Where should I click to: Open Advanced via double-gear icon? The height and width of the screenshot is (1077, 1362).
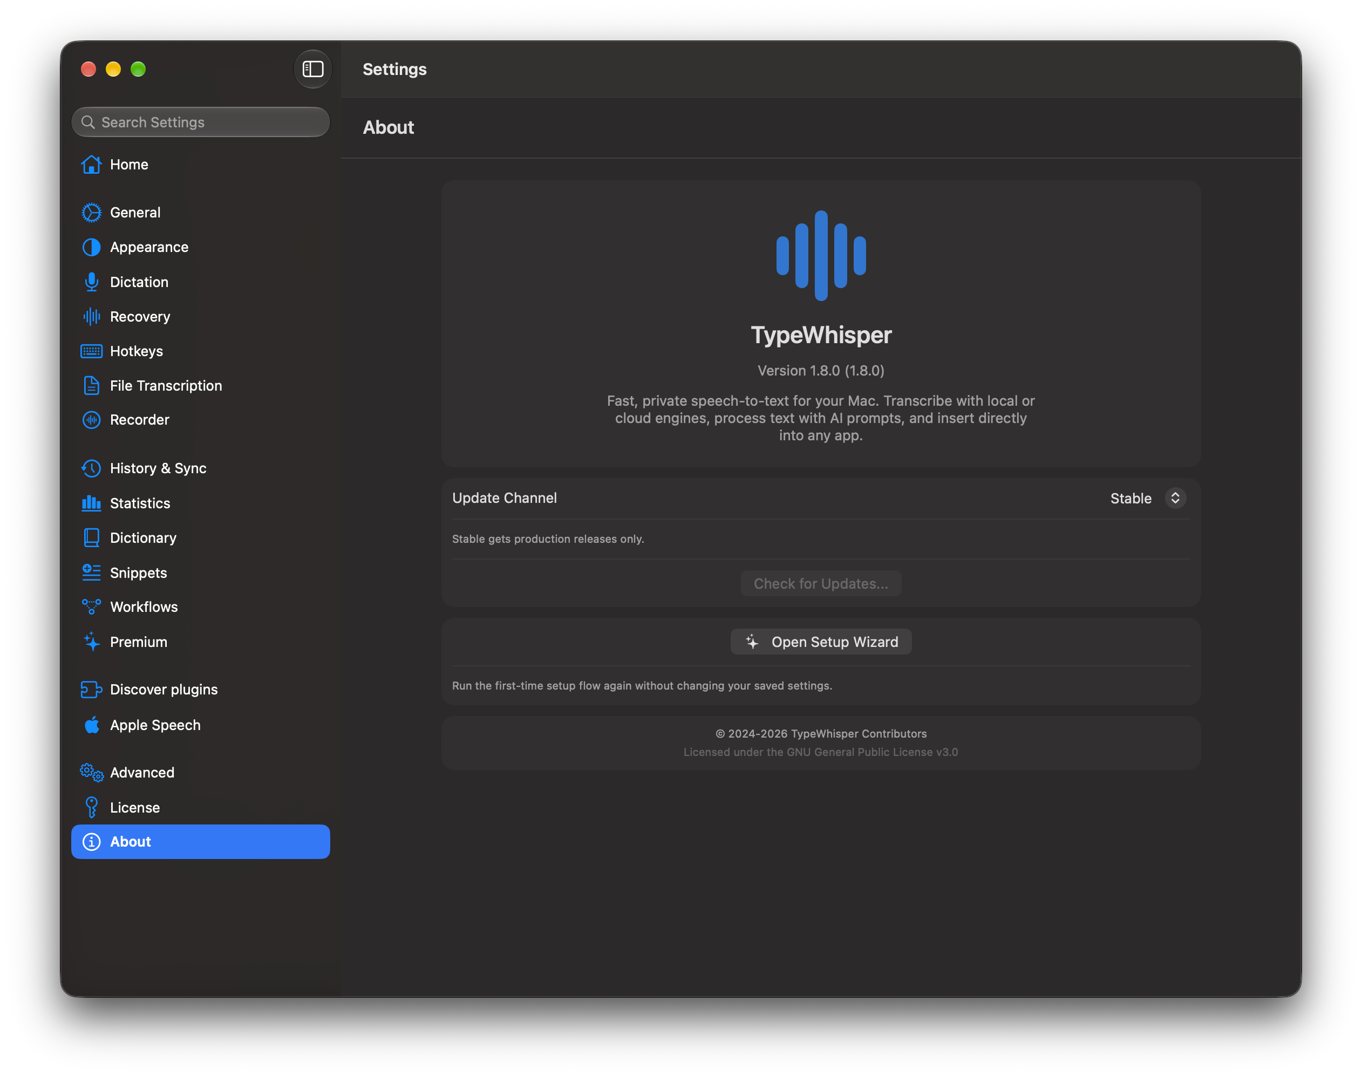(x=91, y=773)
